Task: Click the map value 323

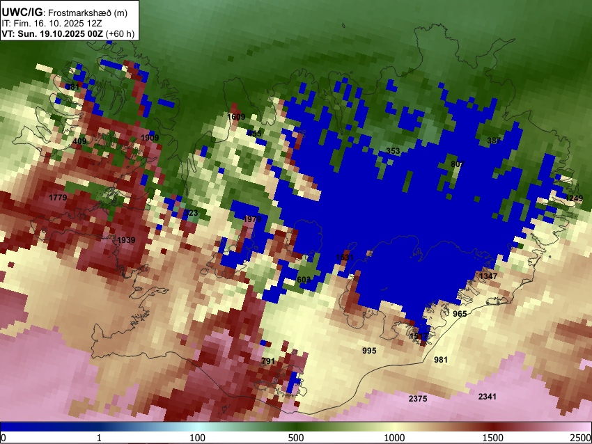Action: [192, 213]
